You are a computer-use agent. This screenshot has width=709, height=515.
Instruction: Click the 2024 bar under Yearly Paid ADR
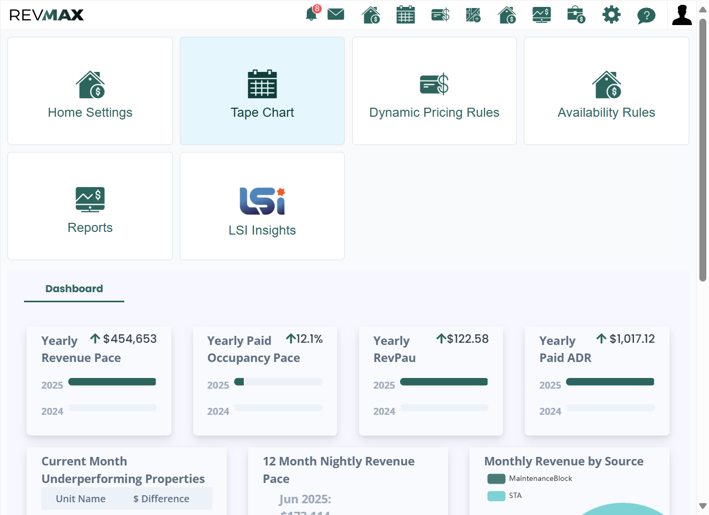610,408
